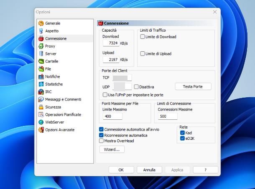This screenshot has width=255, height=189.
Task: Click the Messaggi e Commenti icon
Action: coord(41,99)
